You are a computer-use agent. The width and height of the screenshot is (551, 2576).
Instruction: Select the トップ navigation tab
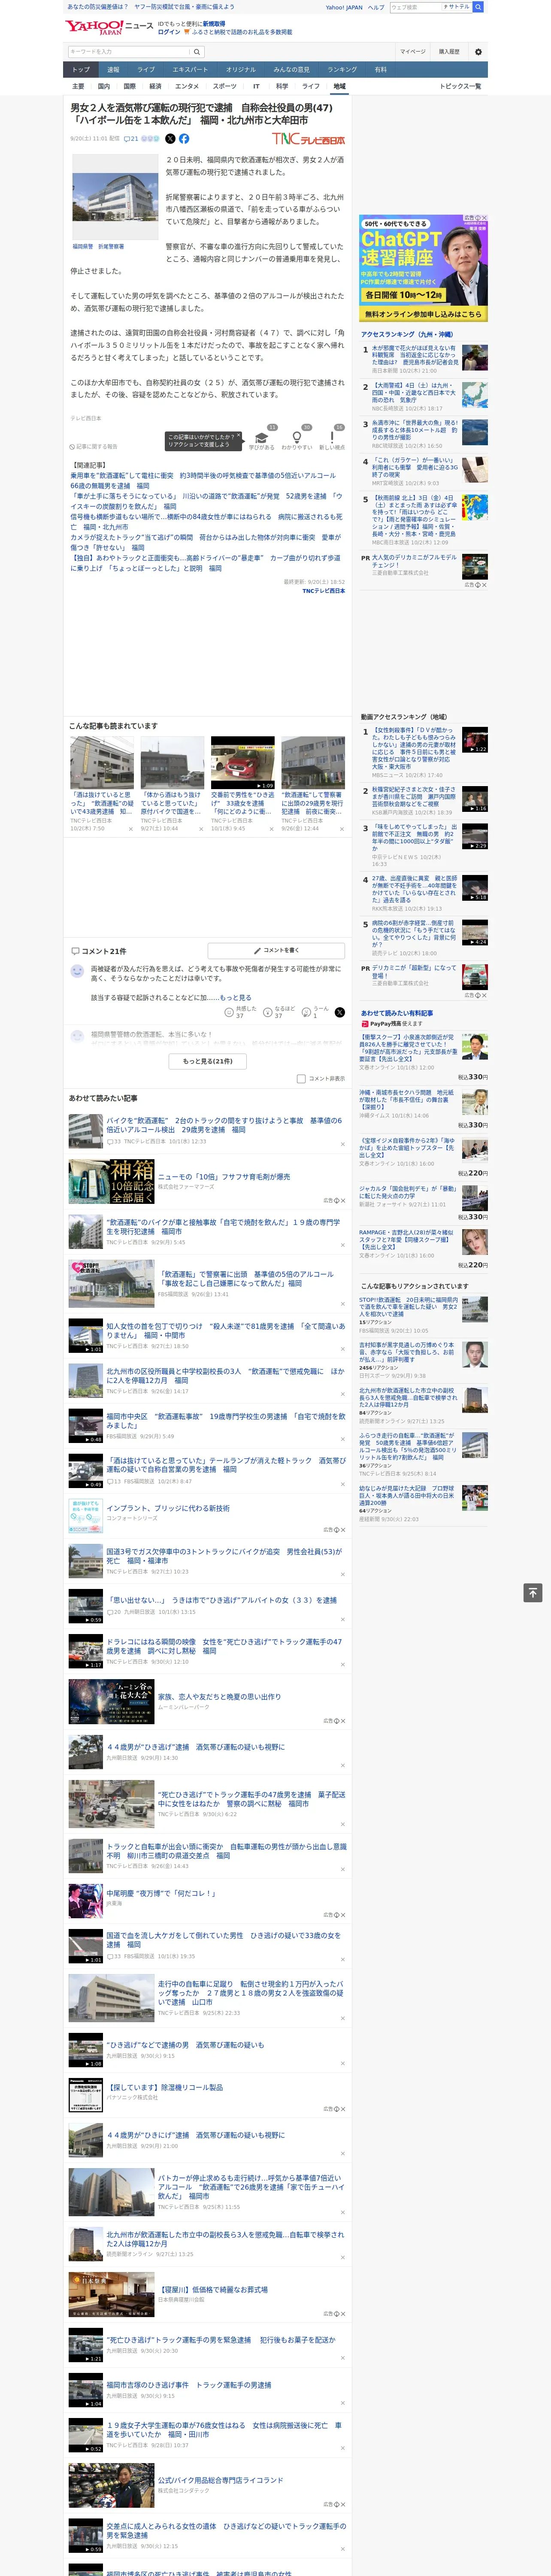point(81,70)
